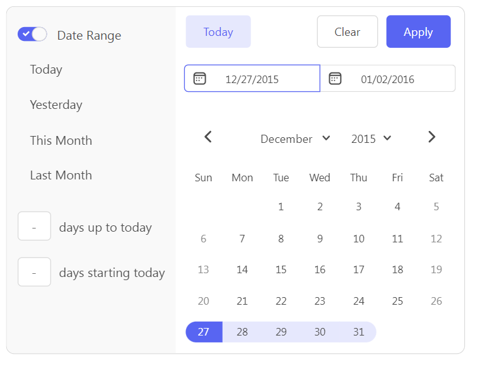Click the highlighted Today button
Image resolution: width=480 pixels, height=367 pixels.
218,31
